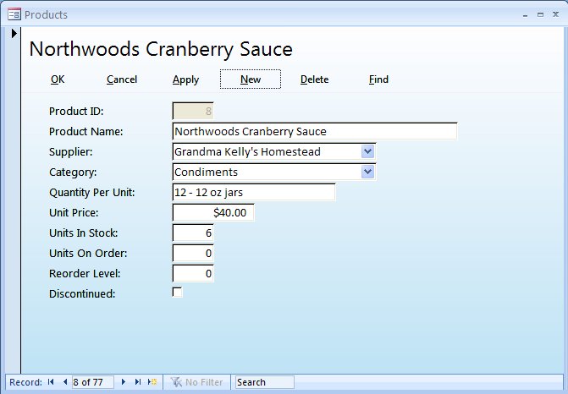The width and height of the screenshot is (568, 394).
Task: Click the Northwoods Cranberry Sauce form heading
Action: point(161,50)
